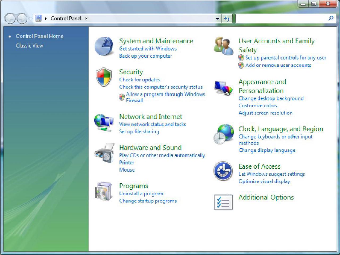Open the Security category heading

click(131, 72)
